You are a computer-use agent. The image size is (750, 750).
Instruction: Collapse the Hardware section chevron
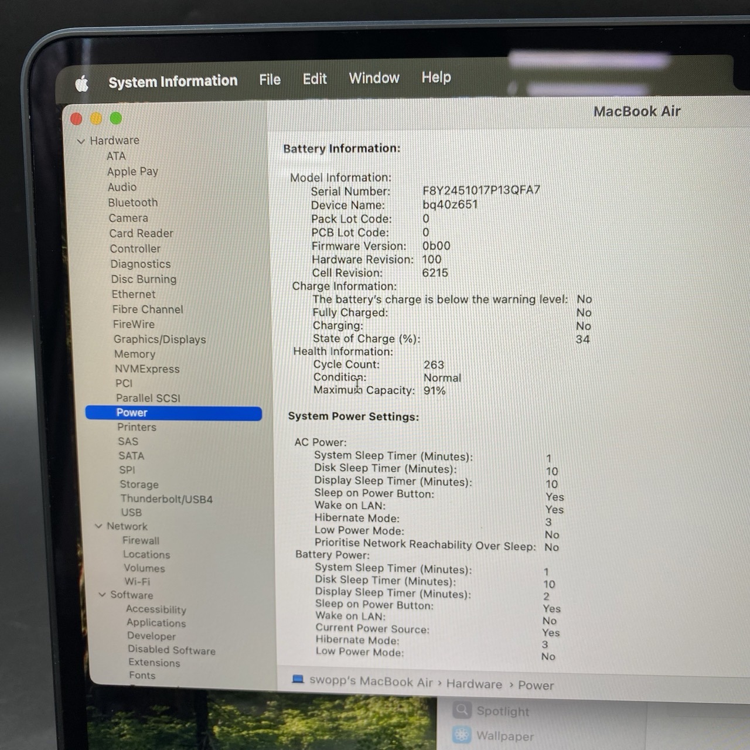click(81, 141)
